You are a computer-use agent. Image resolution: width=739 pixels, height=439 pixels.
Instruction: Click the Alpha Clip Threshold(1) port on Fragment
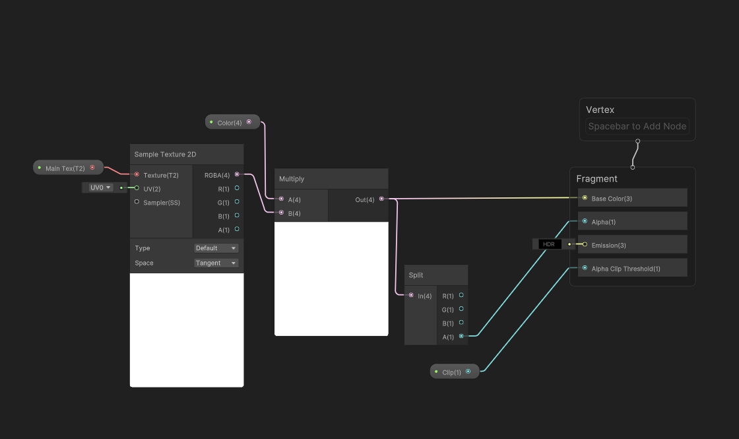584,268
